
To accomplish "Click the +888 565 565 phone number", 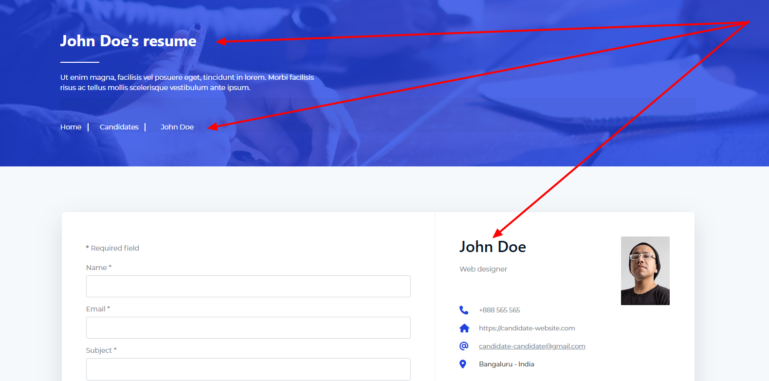I will pos(499,310).
